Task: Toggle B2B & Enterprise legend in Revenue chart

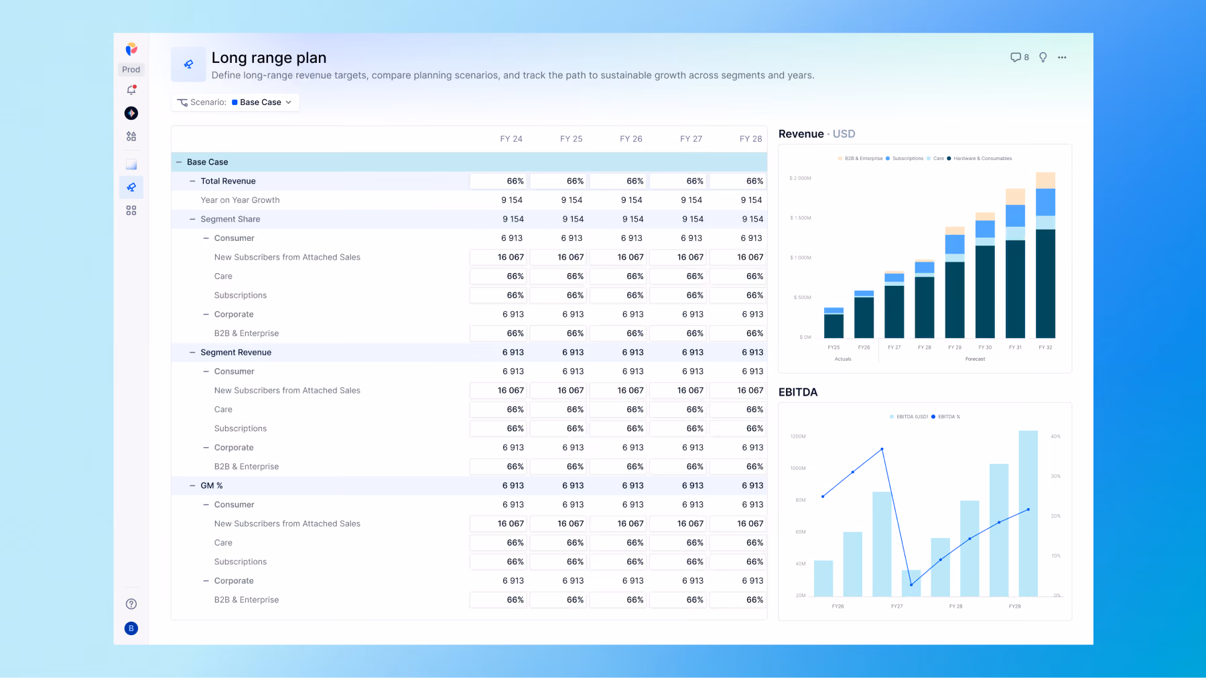Action: point(860,159)
